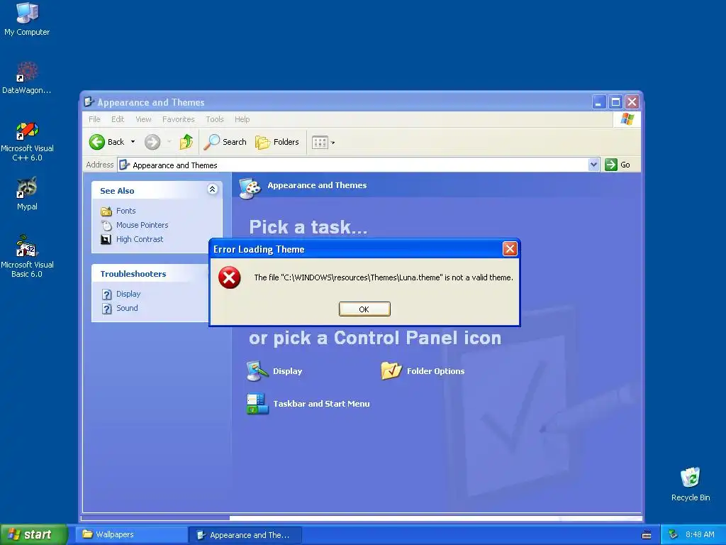Open Forward button history dropdown arrow
726x545 pixels.
tap(169, 142)
